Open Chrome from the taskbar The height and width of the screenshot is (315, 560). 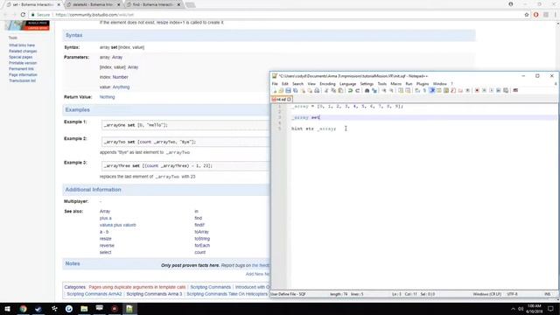(x=24, y=309)
